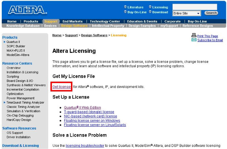Image resolution: width=227 pixels, height=149 pixels.
Task: Open the T-guard-based (dongle) license link
Action: click(x=89, y=112)
